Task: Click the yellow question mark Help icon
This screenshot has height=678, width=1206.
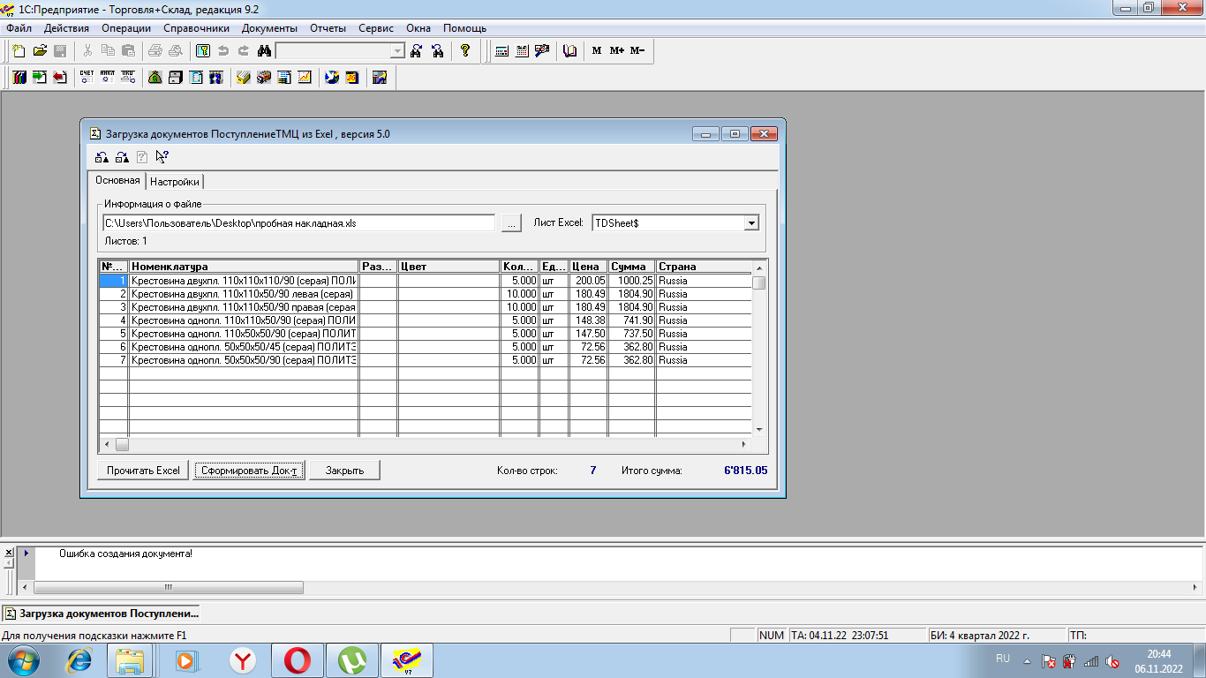Action: (465, 51)
